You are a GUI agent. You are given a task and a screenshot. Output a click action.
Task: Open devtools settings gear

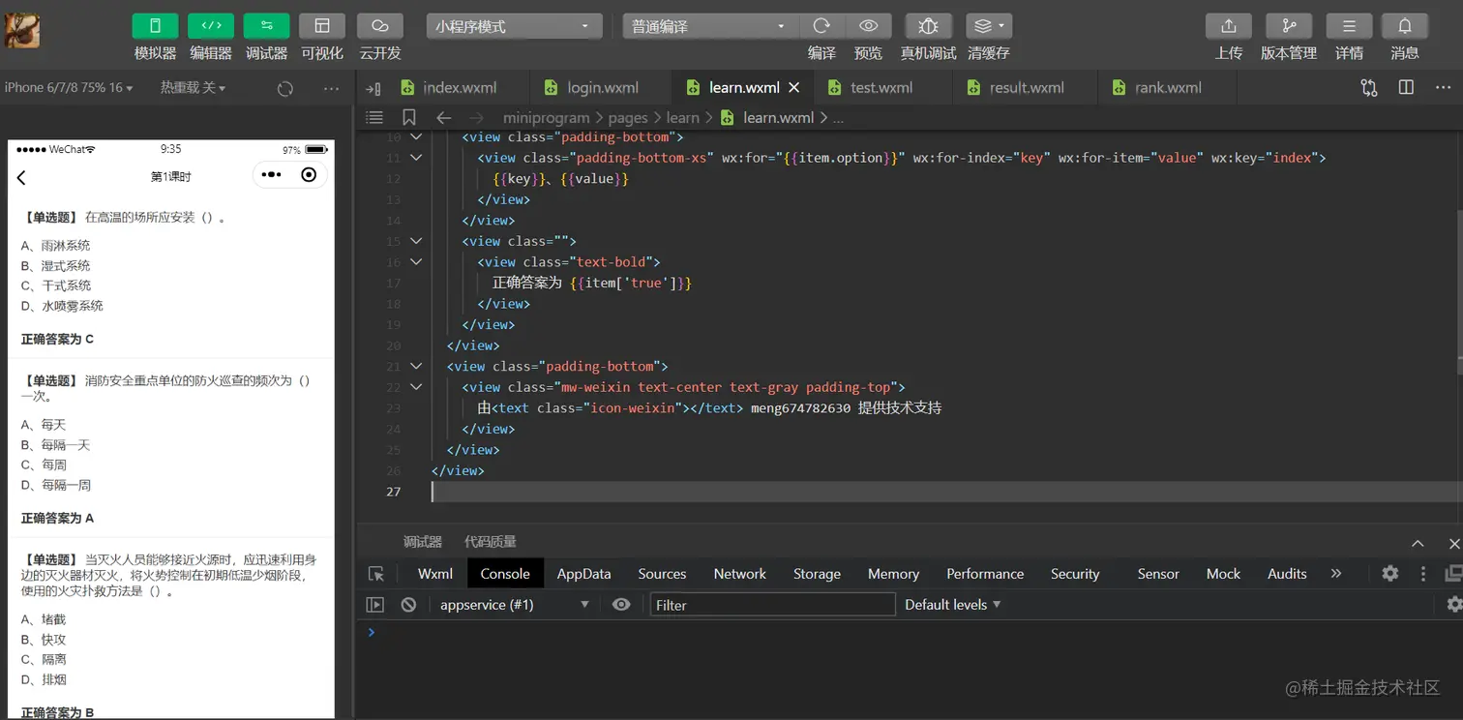[1390, 574]
